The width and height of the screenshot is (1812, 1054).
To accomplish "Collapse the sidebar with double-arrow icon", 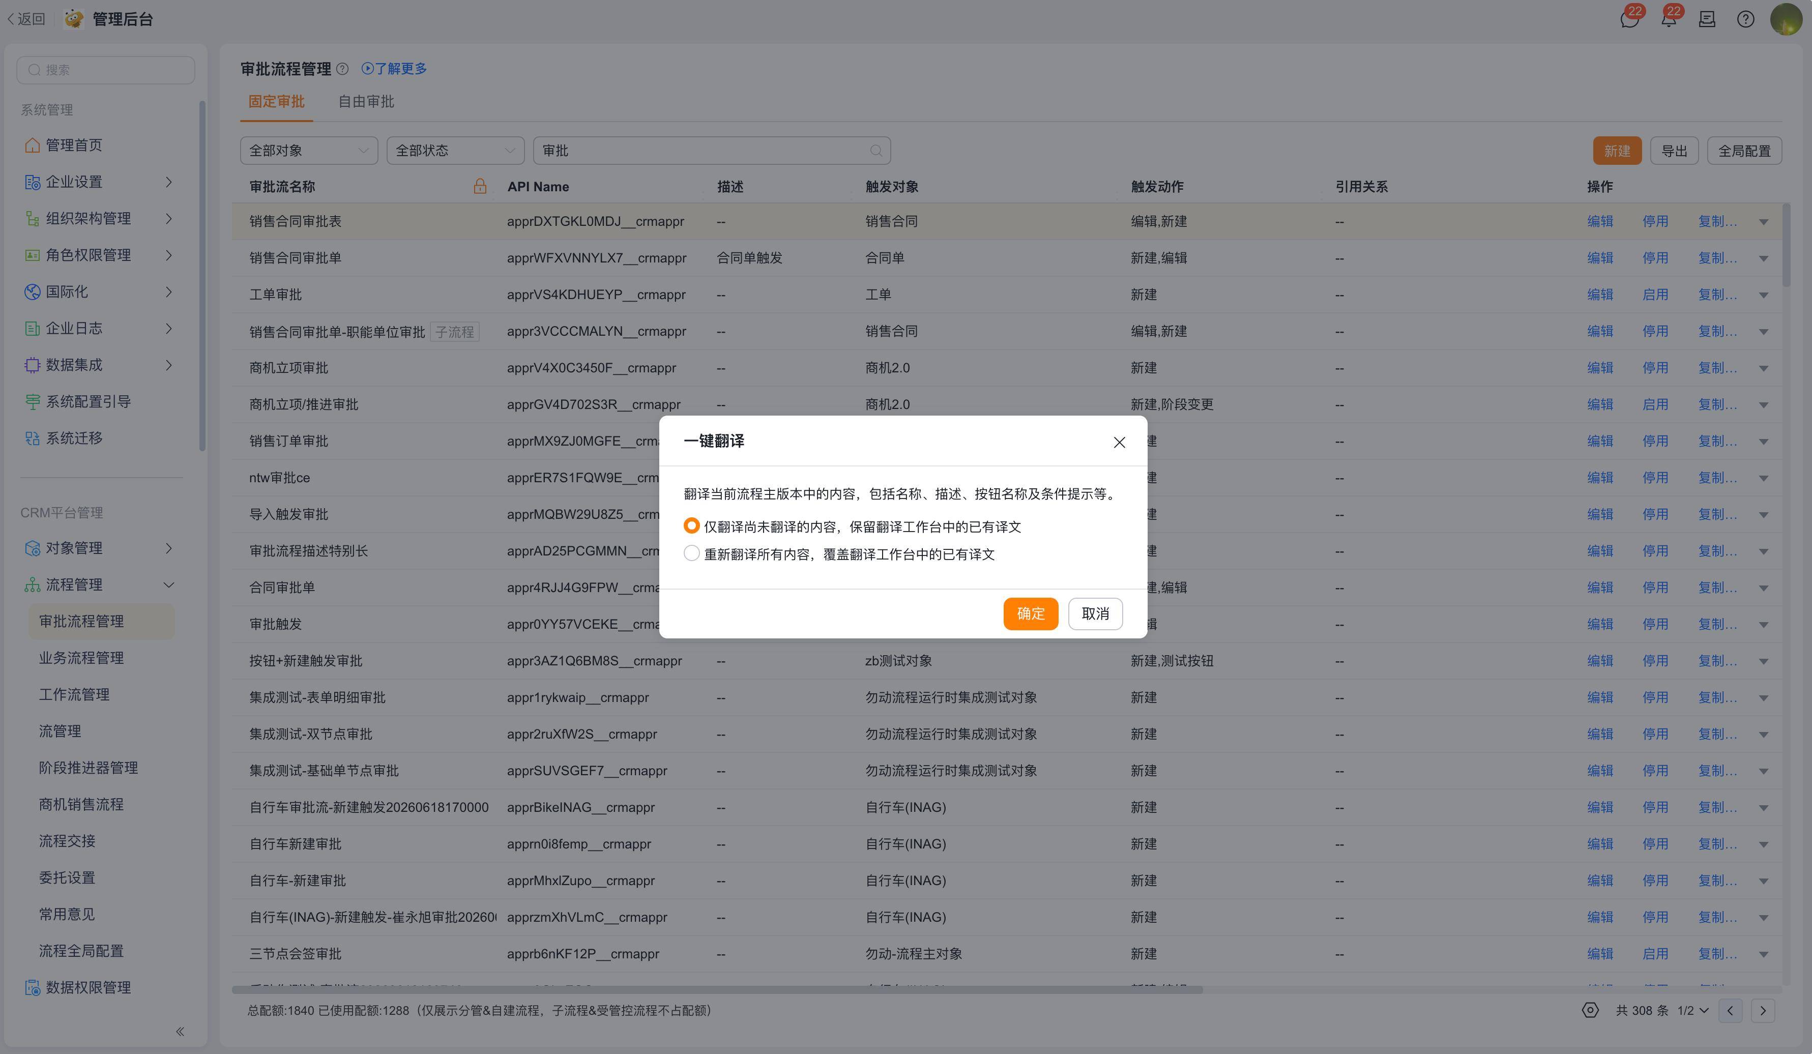I will (180, 1032).
